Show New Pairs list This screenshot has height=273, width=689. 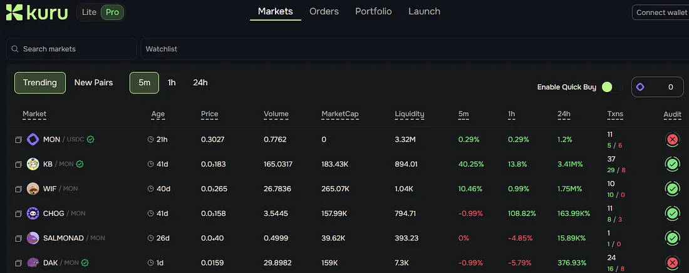coord(93,83)
